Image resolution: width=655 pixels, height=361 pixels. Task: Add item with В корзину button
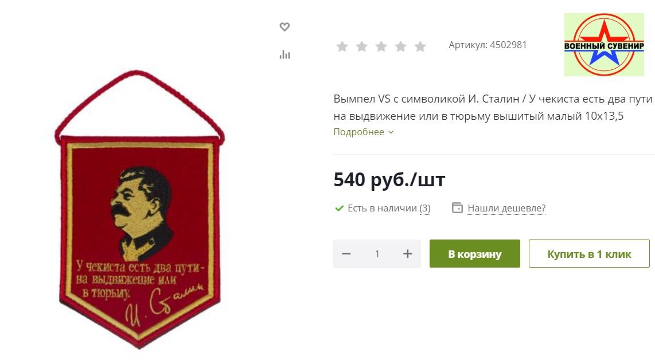coord(474,254)
